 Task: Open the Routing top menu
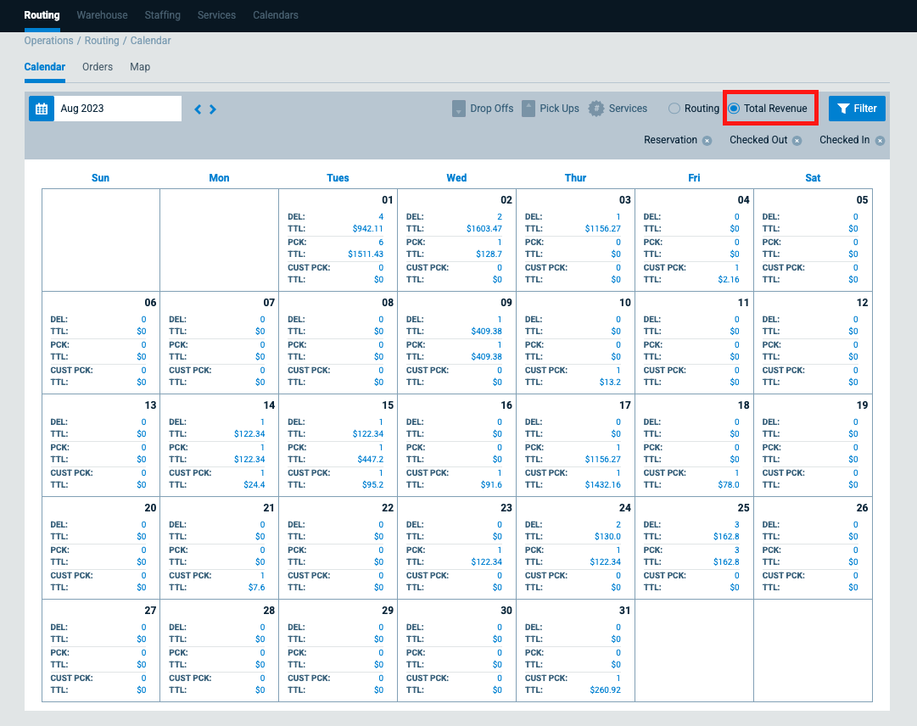(x=42, y=15)
